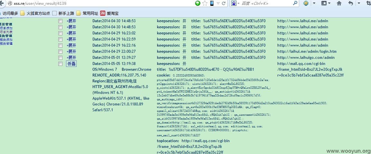Click the xss.re address bar URL field
371x154 pixels.
pos(102,3)
